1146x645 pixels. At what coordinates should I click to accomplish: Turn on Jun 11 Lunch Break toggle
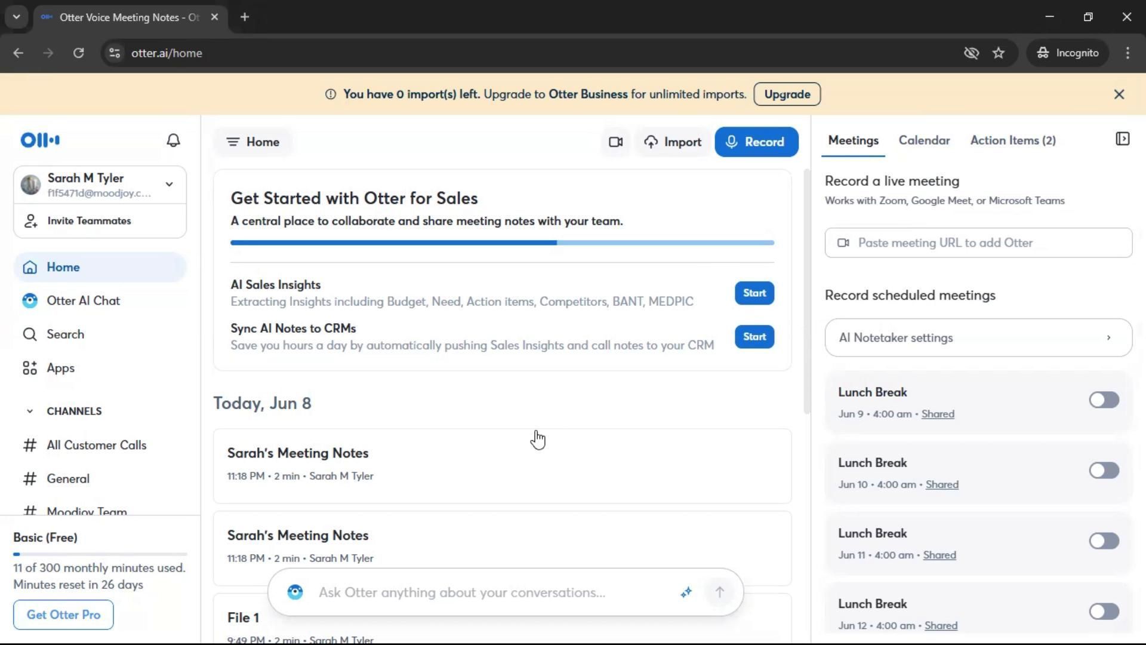coord(1103,541)
